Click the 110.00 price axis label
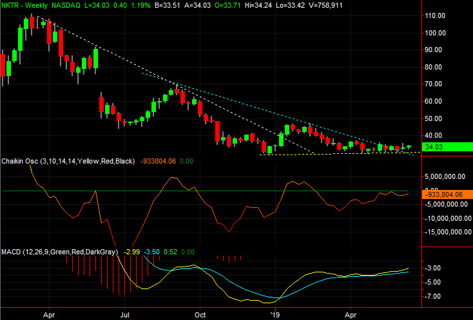The image size is (473, 320). click(x=435, y=15)
